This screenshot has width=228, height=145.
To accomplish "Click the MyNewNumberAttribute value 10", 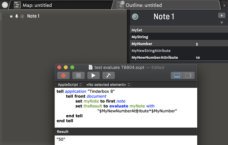I will point(198,58).
